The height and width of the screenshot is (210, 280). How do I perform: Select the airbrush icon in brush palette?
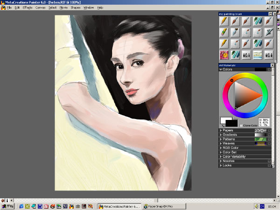(269, 33)
